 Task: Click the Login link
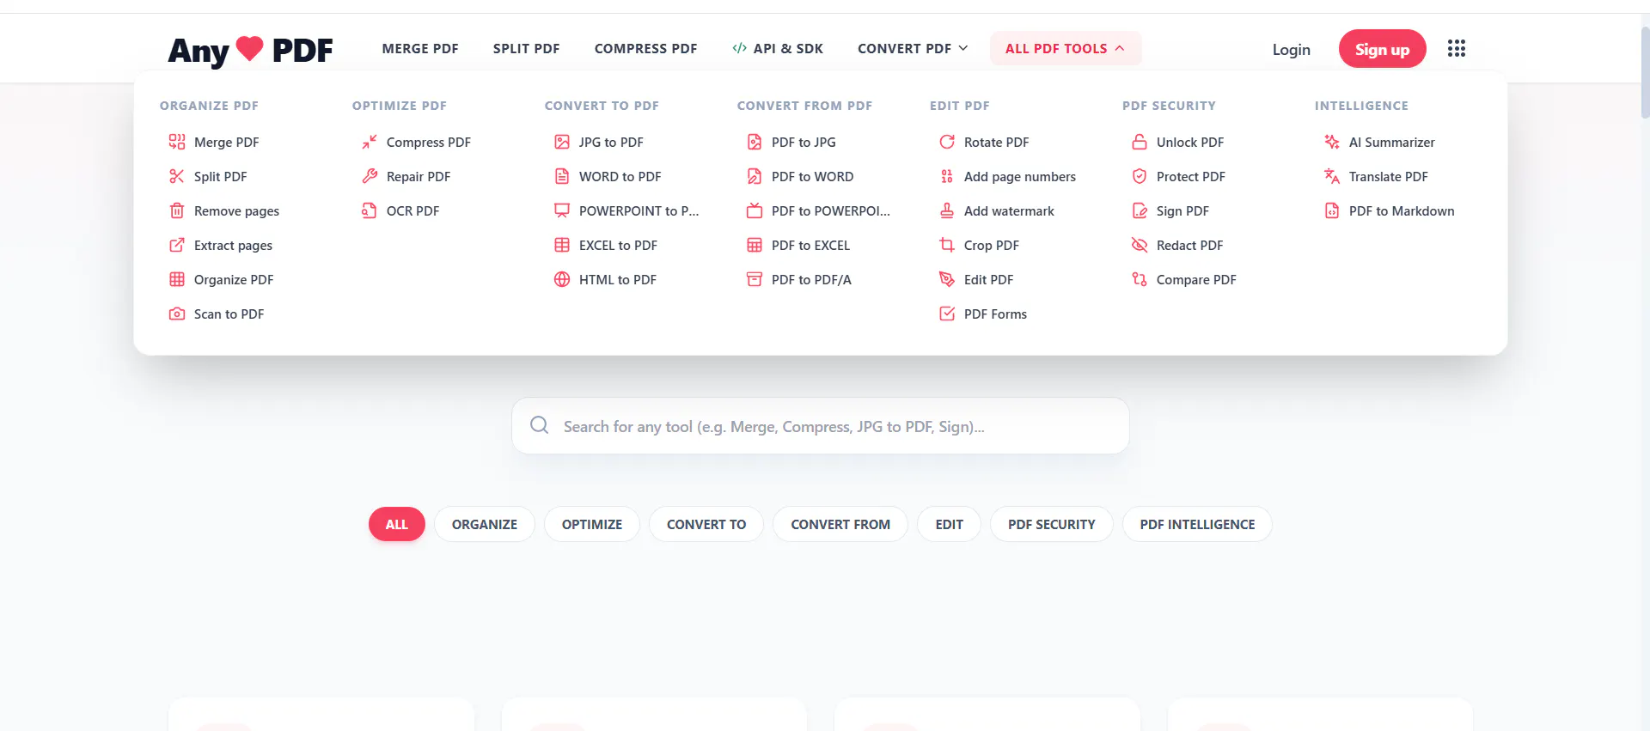pos(1291,49)
